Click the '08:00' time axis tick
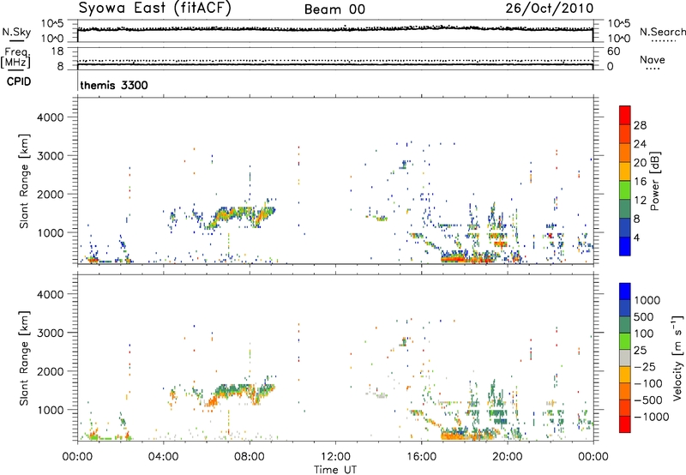The width and height of the screenshot is (686, 475). [x=250, y=457]
